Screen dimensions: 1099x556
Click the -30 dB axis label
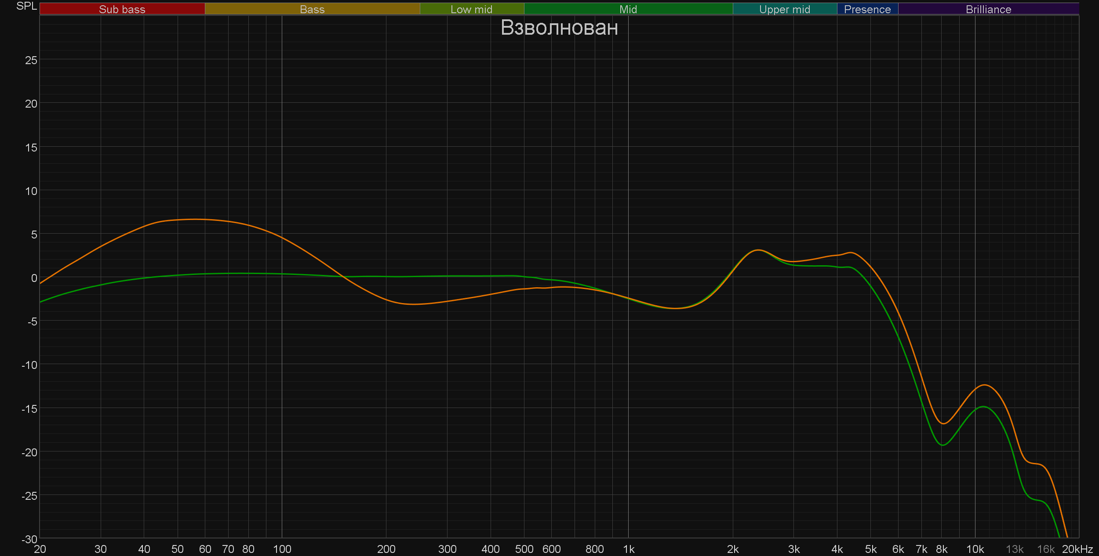[x=29, y=539]
